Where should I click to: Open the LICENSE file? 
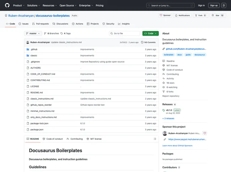point(35,87)
